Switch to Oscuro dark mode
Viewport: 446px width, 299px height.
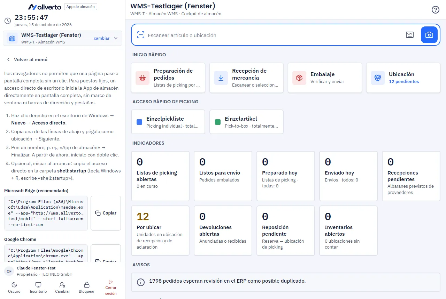click(14, 288)
